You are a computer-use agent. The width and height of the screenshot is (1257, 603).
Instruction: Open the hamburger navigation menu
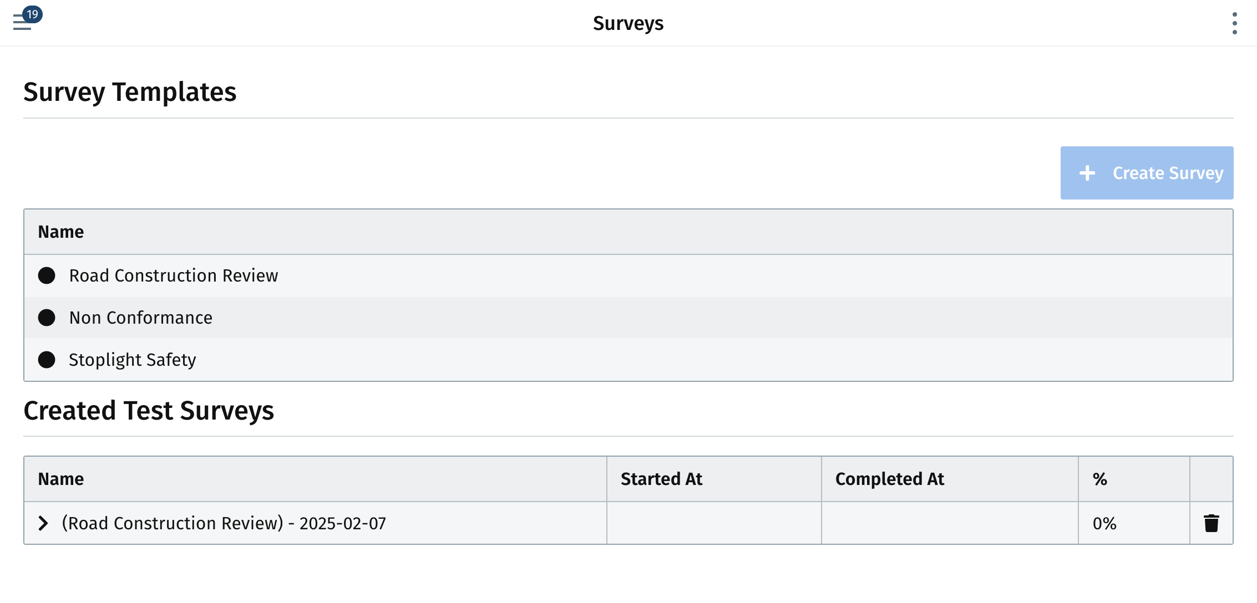coord(21,24)
